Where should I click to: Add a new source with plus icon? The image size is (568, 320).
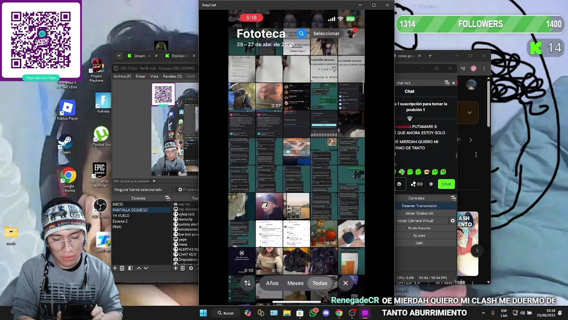click(x=175, y=268)
